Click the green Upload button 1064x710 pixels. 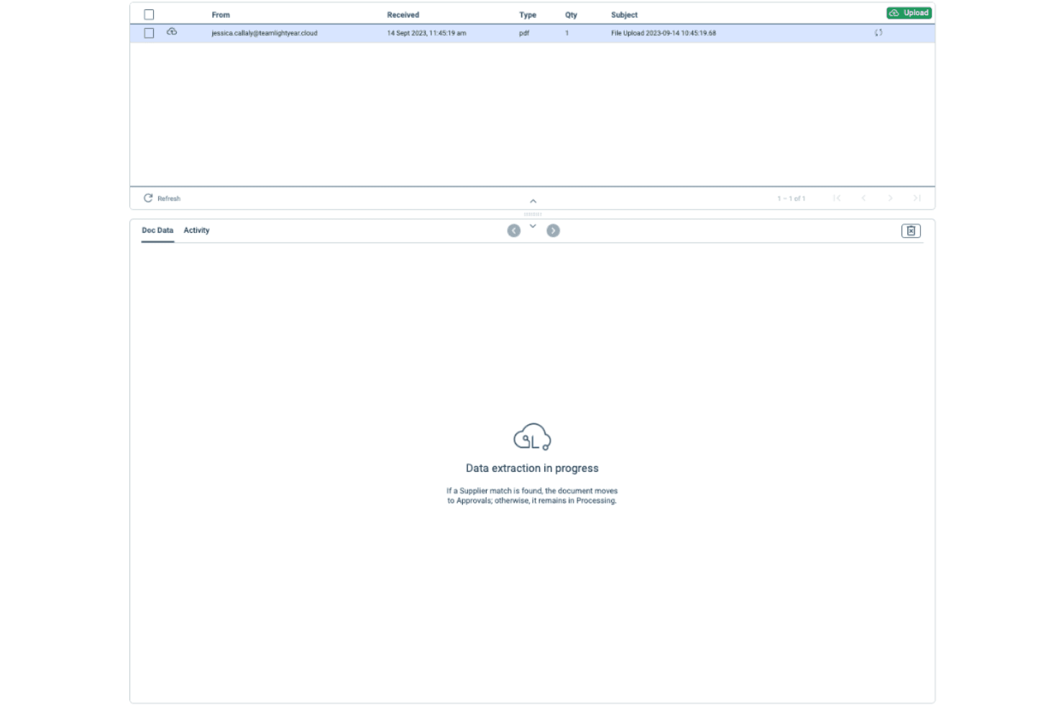[x=909, y=13]
